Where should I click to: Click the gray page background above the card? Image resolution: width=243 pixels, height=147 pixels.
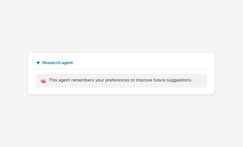(x=121, y=27)
